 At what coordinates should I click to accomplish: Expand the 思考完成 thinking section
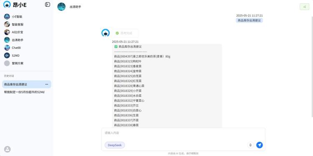pyautogui.click(x=125, y=33)
